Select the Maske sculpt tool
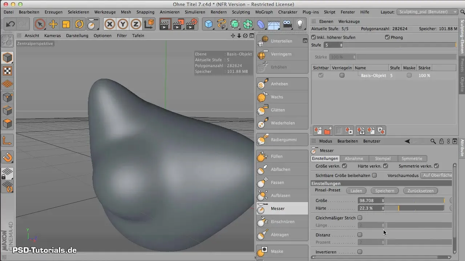 (282, 251)
